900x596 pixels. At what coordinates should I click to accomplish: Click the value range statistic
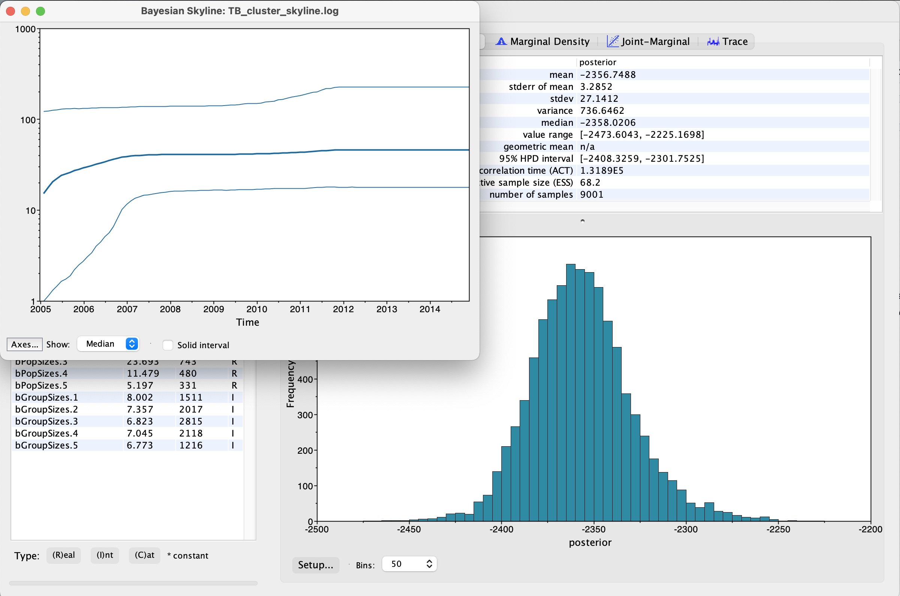coord(642,134)
